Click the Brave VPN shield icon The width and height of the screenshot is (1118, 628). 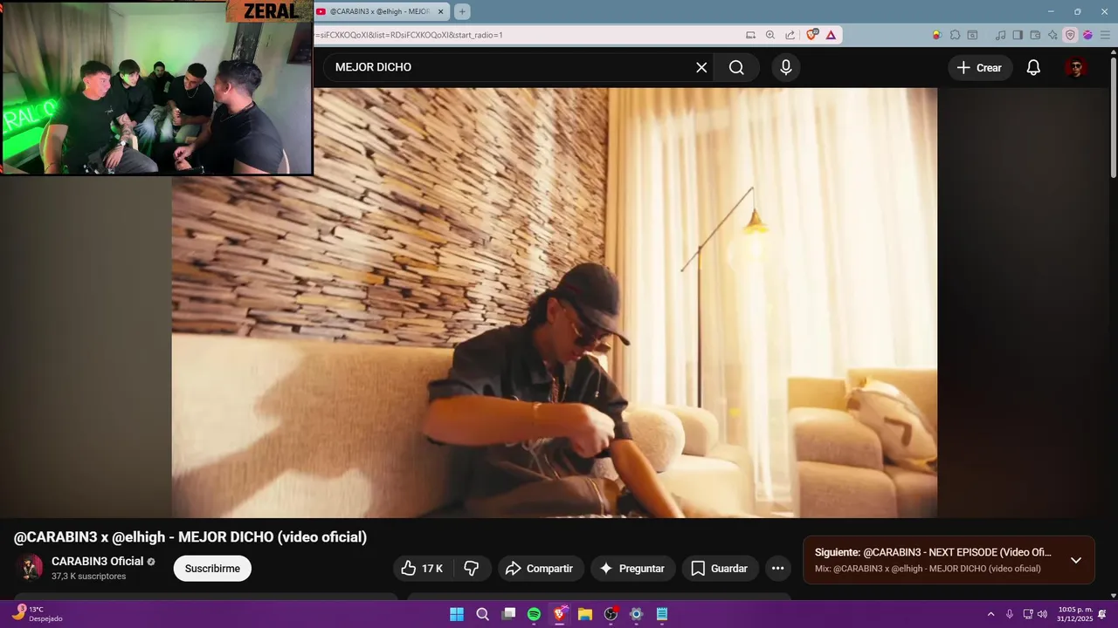click(1070, 35)
